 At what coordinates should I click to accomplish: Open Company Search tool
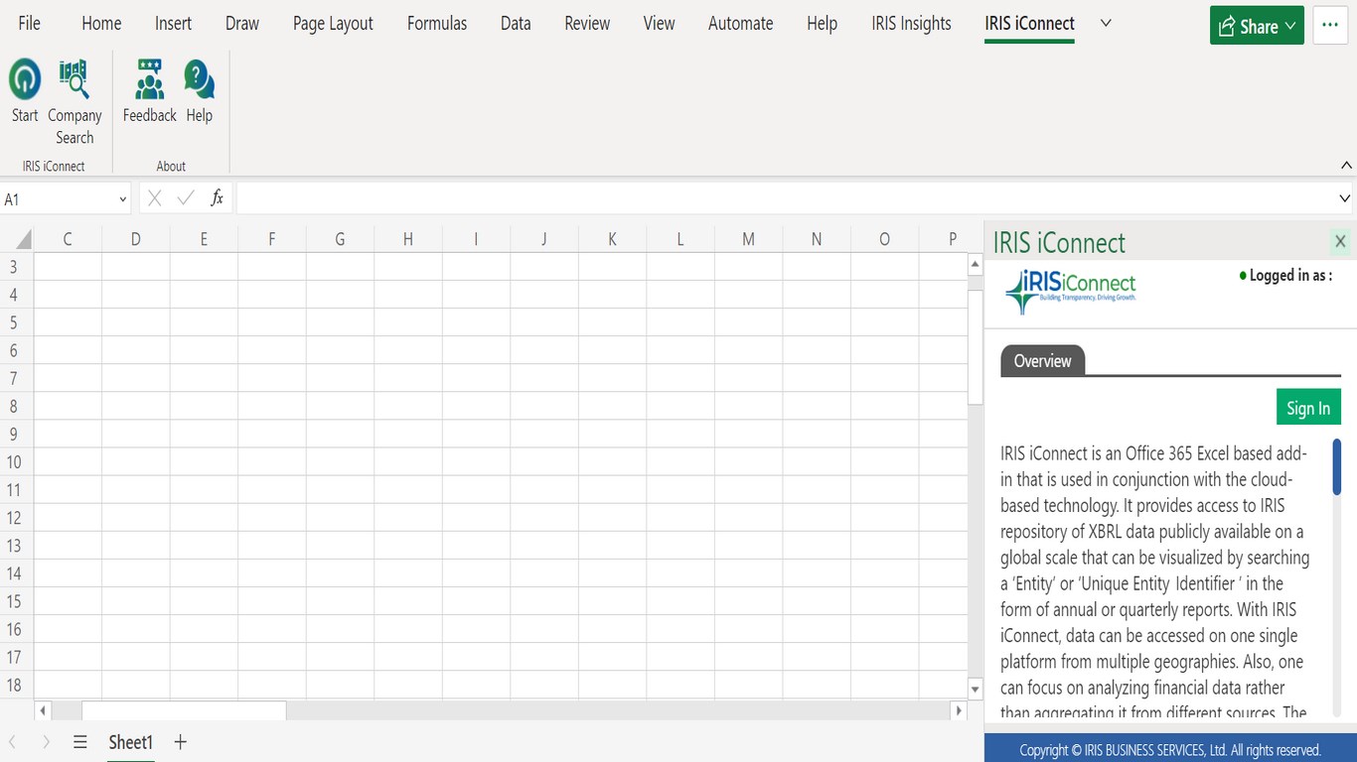(x=75, y=102)
